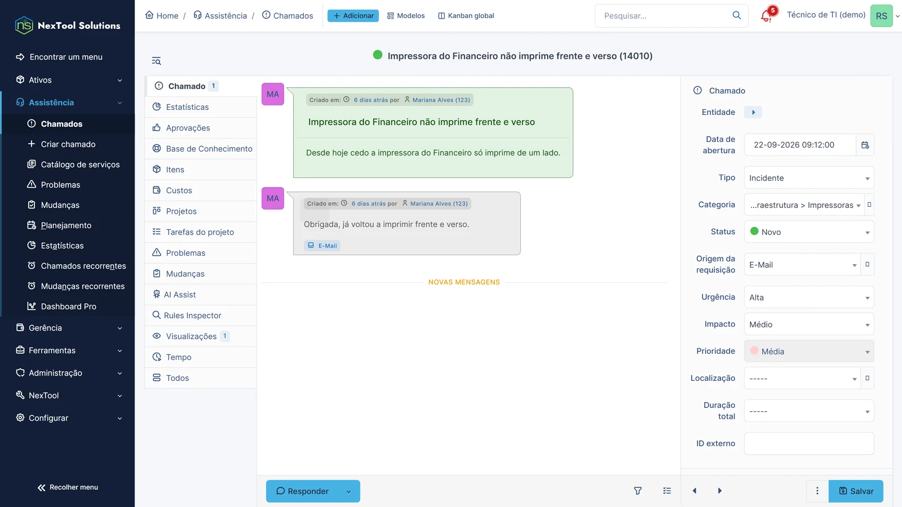Click the second MA avatar in the timeline
902x507 pixels.
click(x=273, y=198)
